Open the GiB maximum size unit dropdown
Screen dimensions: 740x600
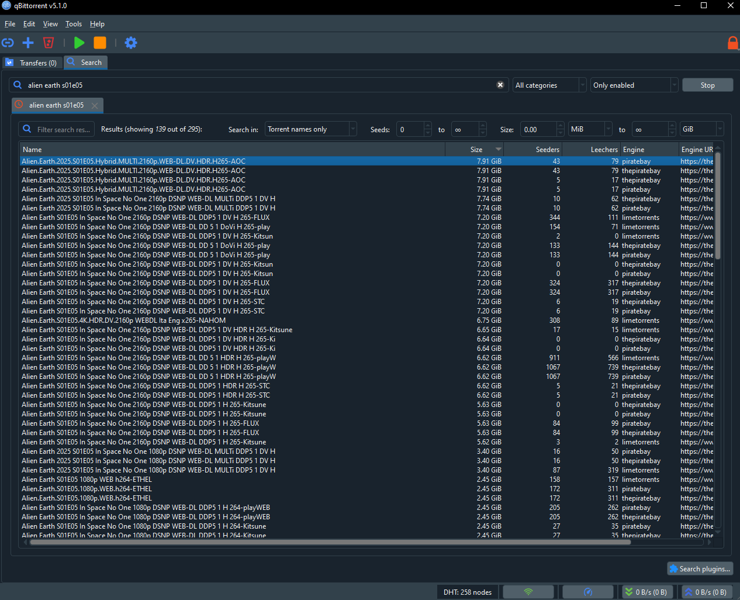[x=702, y=129]
